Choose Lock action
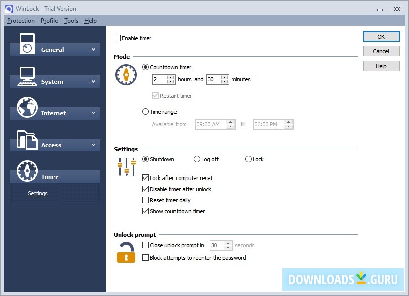Image resolution: width=409 pixels, height=296 pixels. 248,159
